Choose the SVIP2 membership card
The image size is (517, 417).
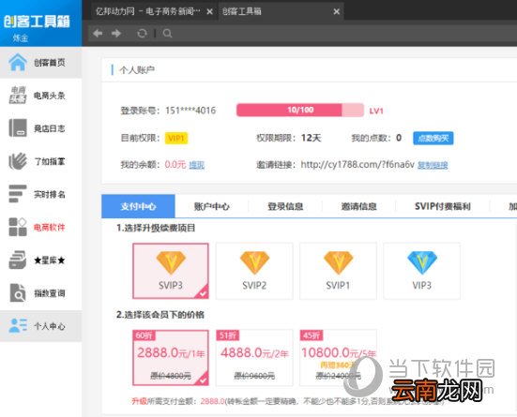pos(254,271)
